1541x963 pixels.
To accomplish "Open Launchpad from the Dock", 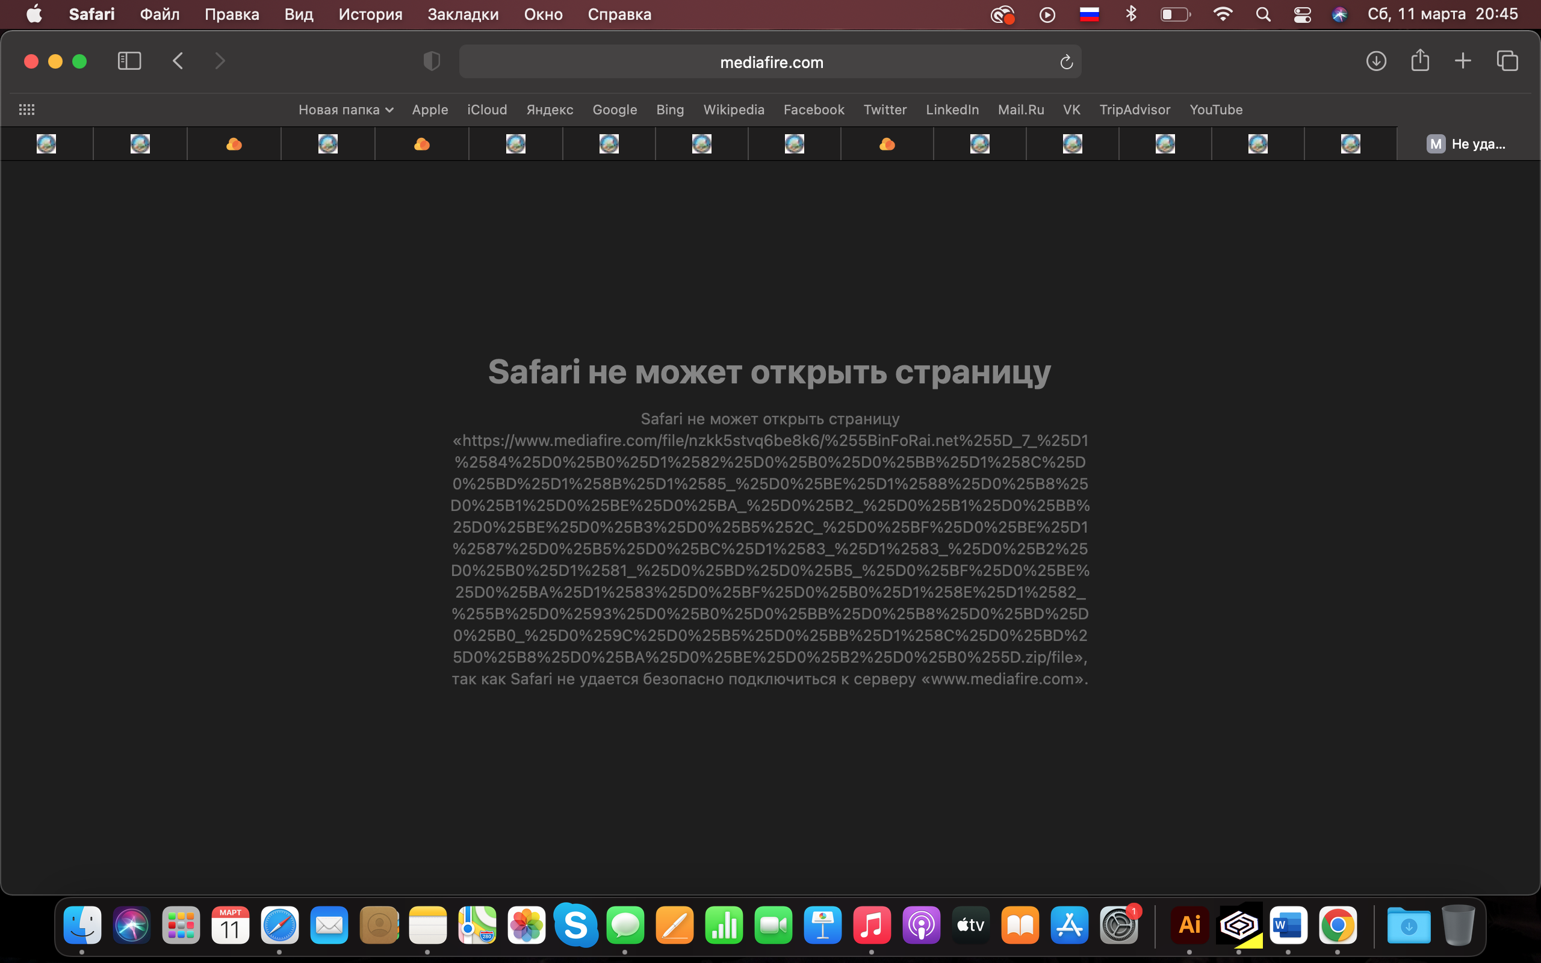I will click(181, 925).
